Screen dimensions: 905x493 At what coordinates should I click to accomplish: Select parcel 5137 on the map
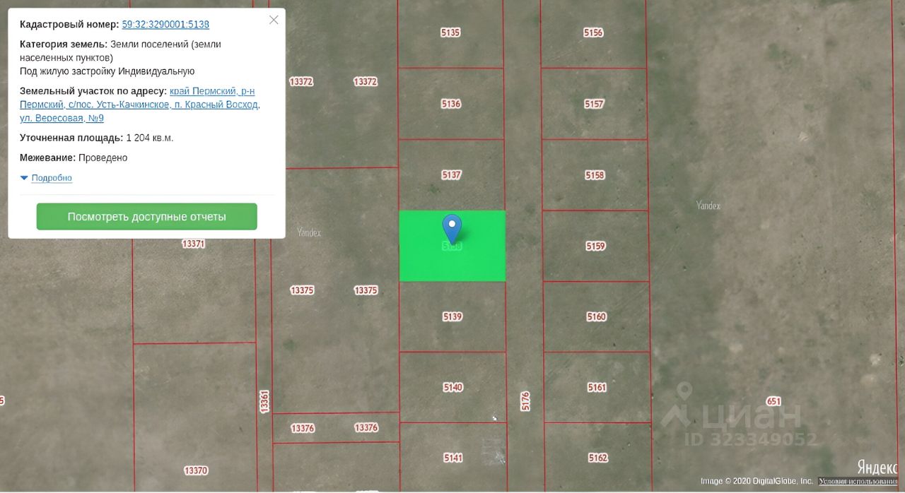(451, 174)
